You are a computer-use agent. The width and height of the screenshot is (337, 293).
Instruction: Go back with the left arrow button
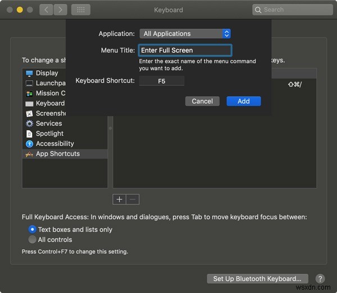[x=46, y=10]
